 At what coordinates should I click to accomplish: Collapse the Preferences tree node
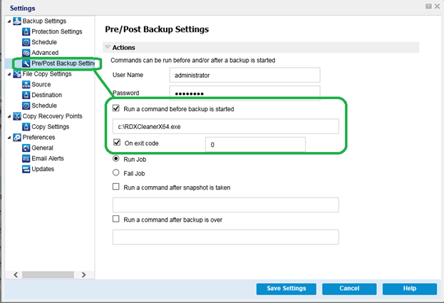(x=9, y=138)
